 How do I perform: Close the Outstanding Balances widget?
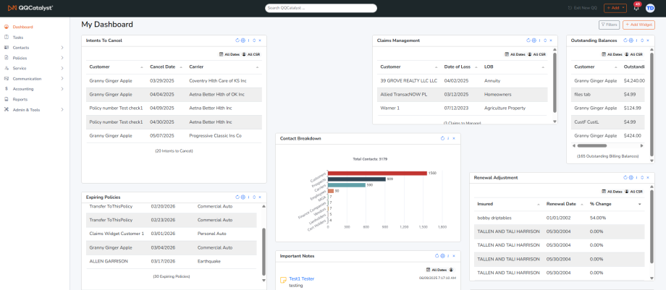coord(648,40)
